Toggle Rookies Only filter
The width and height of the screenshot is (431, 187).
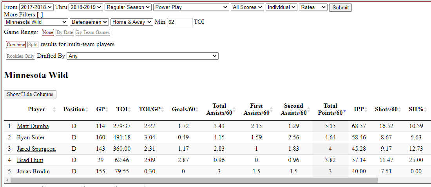[x=21, y=56]
